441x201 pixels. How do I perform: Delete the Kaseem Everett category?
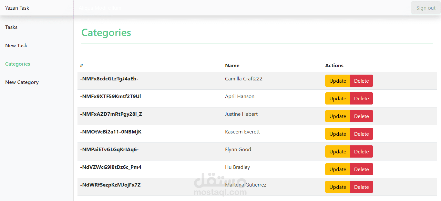361,134
